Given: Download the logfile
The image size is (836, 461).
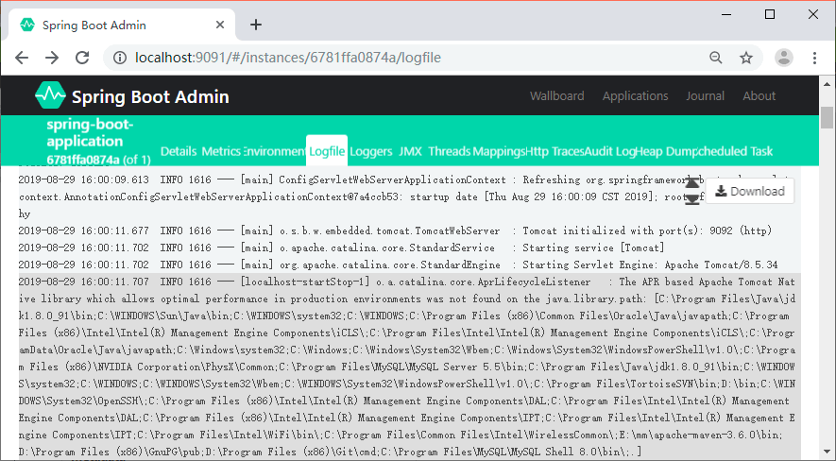Looking at the screenshot, I should tap(750, 192).
